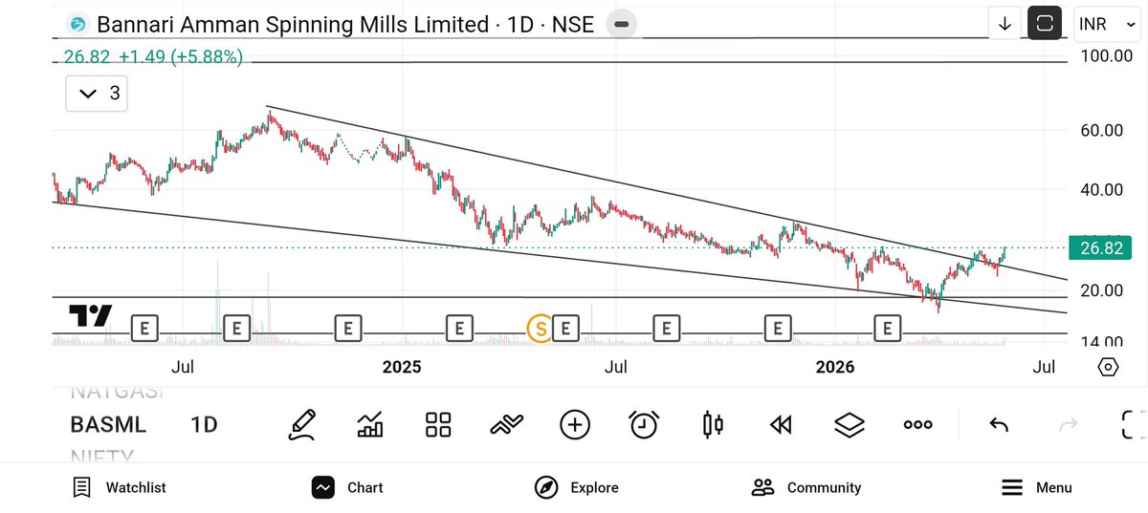Image resolution: width=1148 pixels, height=513 pixels.
Task: Tap the down arrow button near INR
Action: pyautogui.click(x=1004, y=24)
